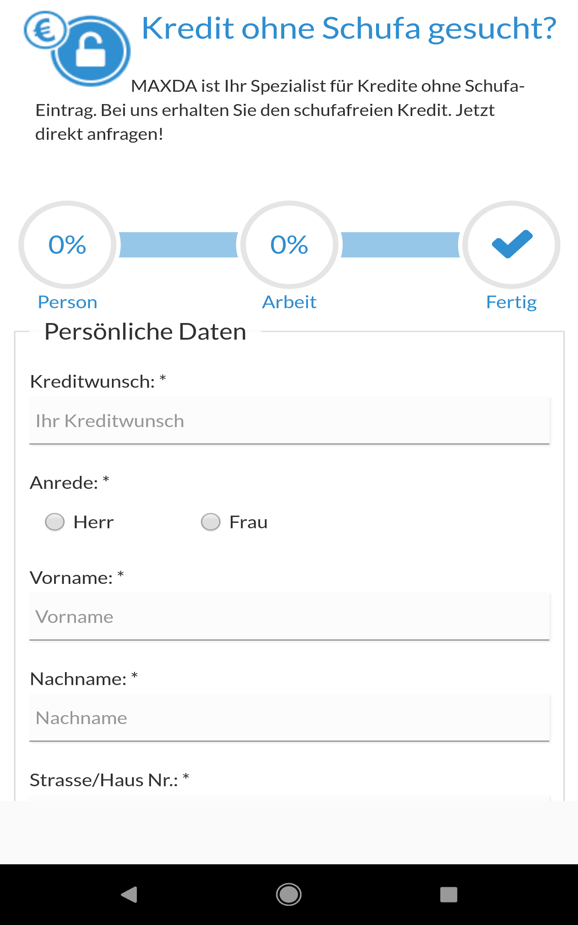The image size is (578, 925).
Task: Focus the Vorname text field
Action: (289, 616)
